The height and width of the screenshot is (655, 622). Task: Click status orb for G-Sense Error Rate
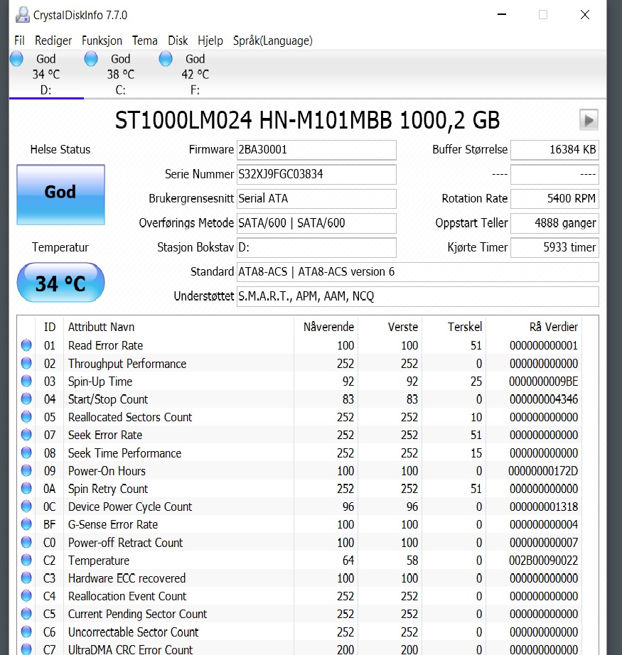(x=26, y=524)
